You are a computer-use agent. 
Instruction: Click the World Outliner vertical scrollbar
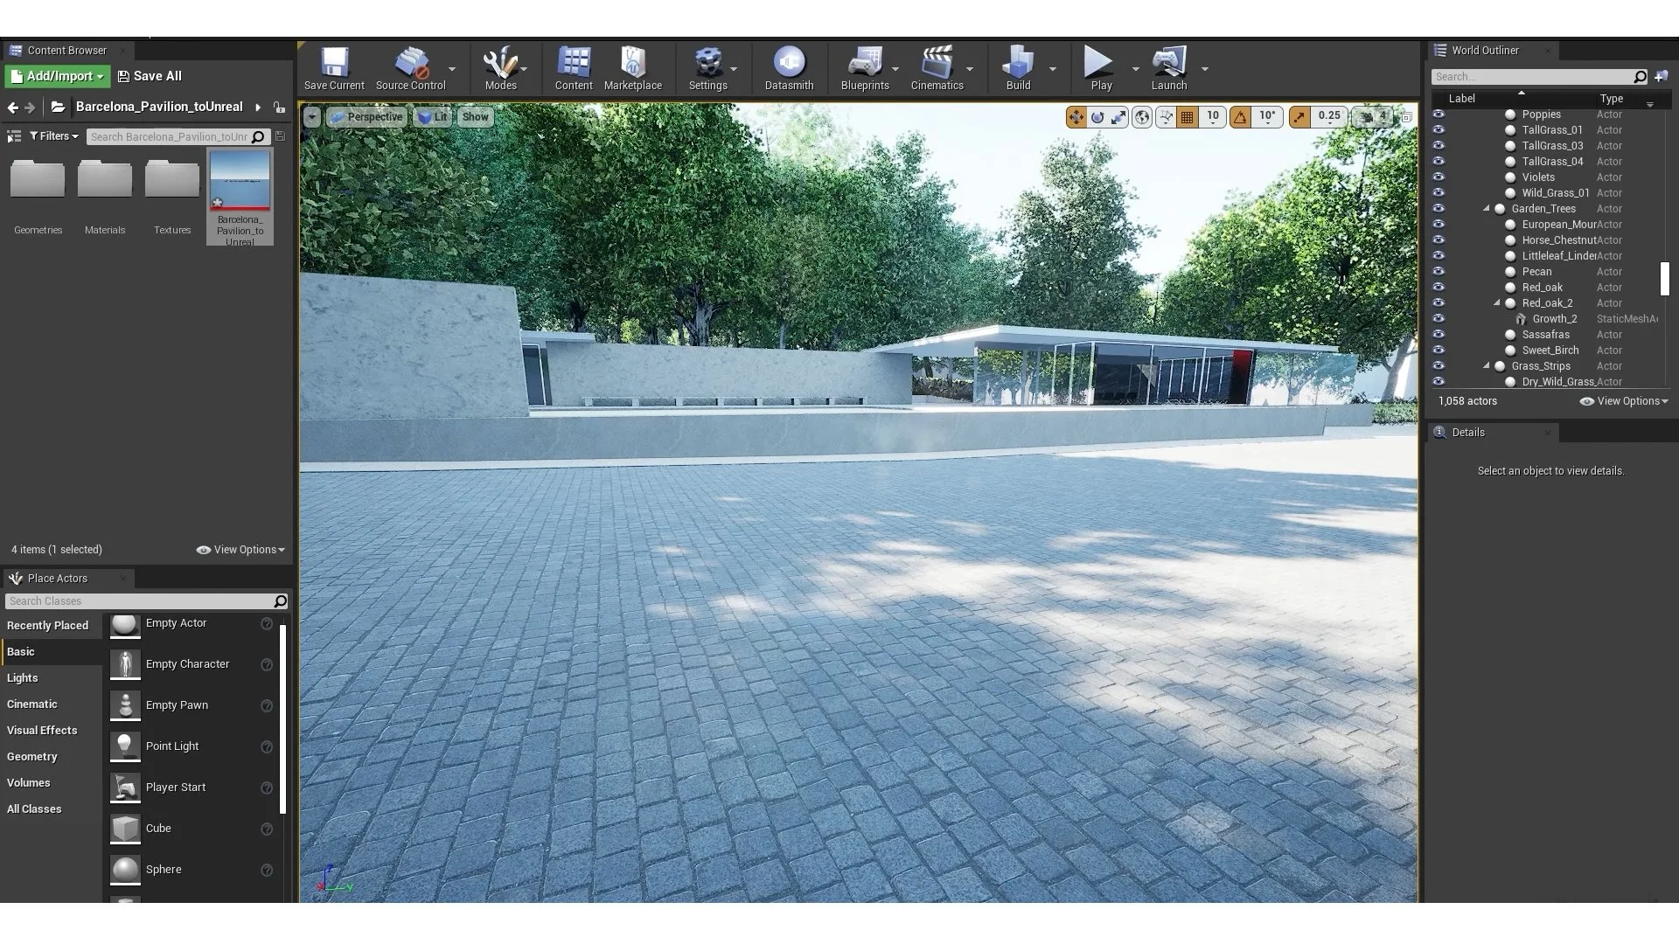1664,279
